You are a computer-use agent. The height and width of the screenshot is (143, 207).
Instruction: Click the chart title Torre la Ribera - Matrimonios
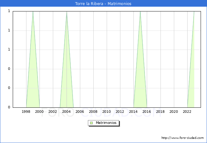[103, 4]
